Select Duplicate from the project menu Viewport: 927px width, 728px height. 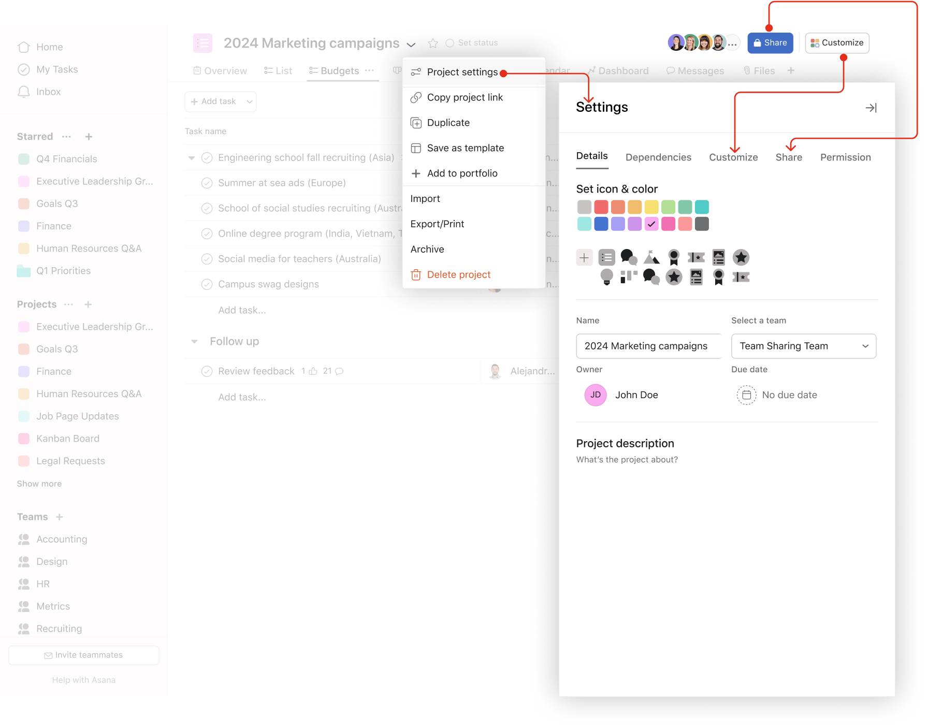click(x=448, y=123)
